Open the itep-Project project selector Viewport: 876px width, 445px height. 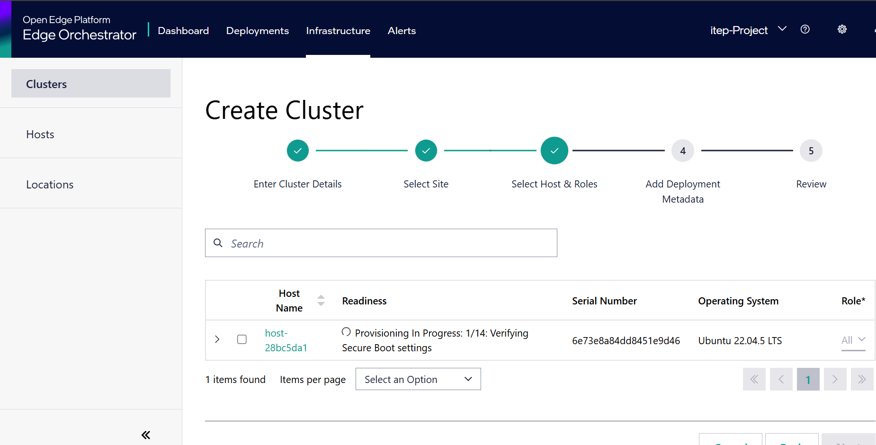(748, 30)
